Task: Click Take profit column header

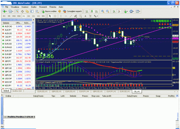Action: coord(107,96)
